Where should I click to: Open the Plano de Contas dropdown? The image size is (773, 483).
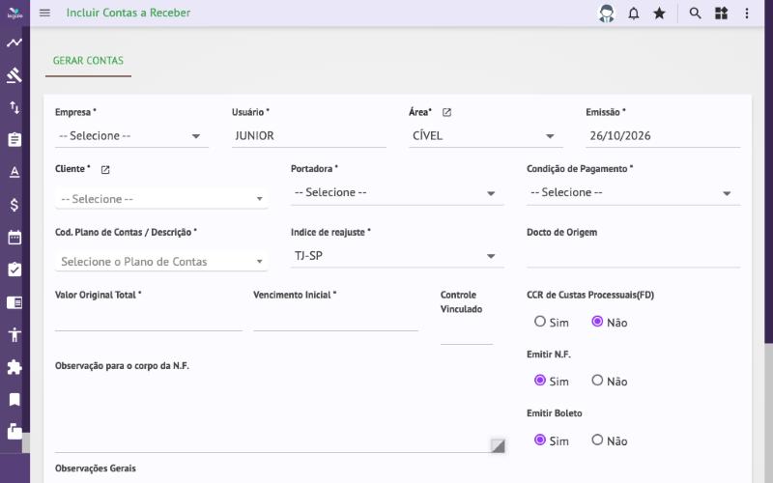click(161, 261)
